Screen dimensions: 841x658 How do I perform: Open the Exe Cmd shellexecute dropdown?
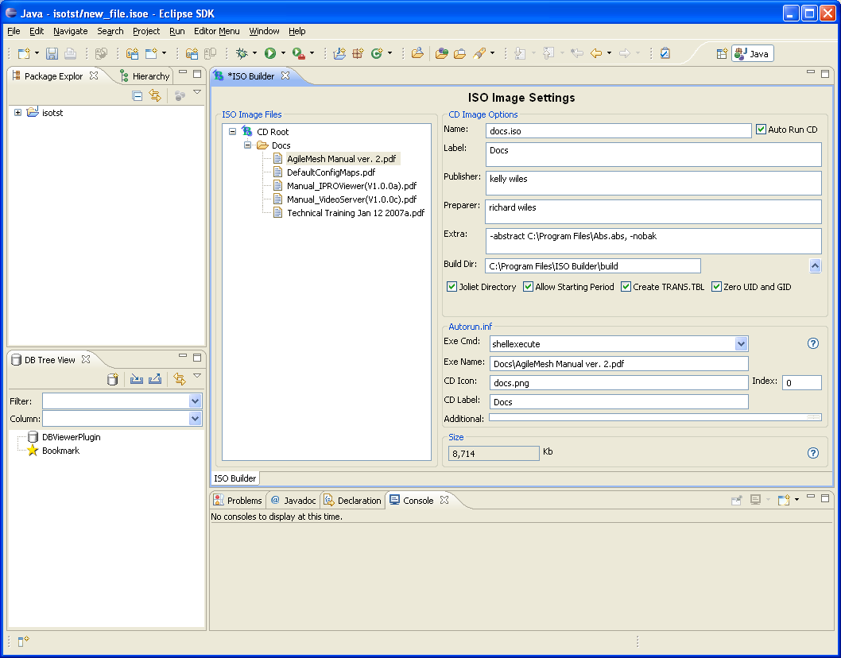(741, 344)
